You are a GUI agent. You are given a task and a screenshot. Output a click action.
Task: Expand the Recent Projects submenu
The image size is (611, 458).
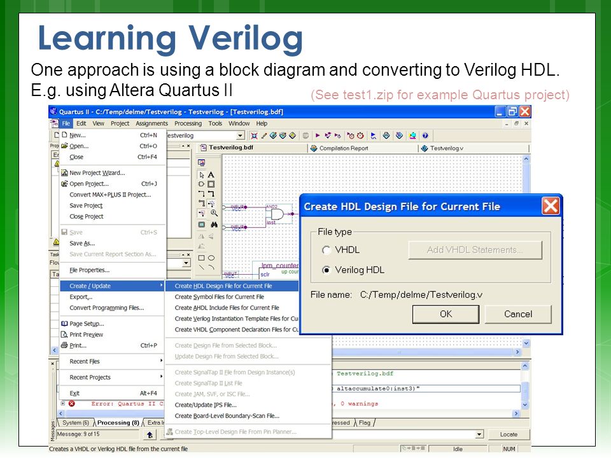tap(112, 377)
